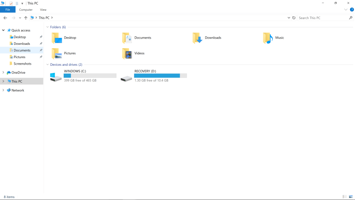Select Screenshots in the navigation pane
The image size is (355, 200).
[23, 64]
